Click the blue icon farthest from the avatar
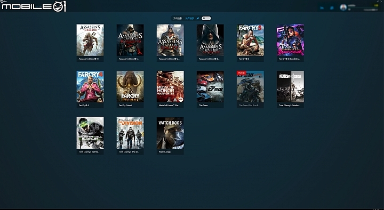Viewport: 384px width, 210px height. coord(322,8)
